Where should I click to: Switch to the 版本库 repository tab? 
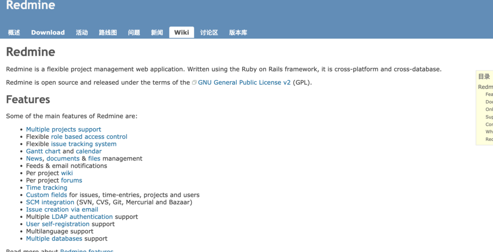[x=238, y=33]
